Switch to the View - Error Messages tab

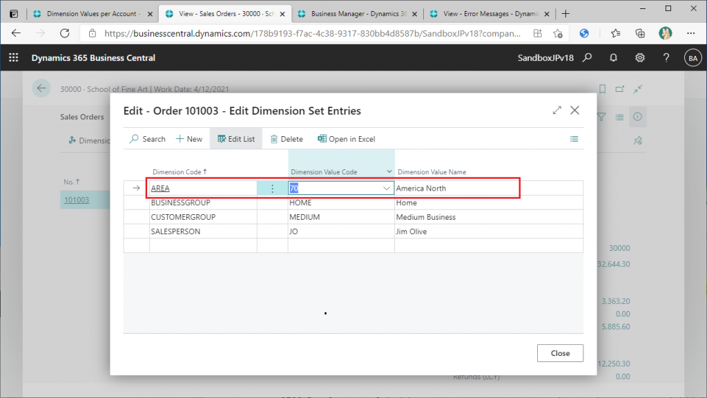491,14
